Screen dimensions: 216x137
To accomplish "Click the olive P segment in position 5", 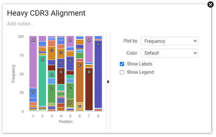I will click(x=70, y=103).
